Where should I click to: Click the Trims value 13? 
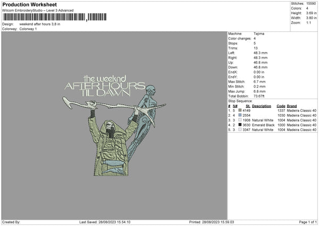coord(256,48)
